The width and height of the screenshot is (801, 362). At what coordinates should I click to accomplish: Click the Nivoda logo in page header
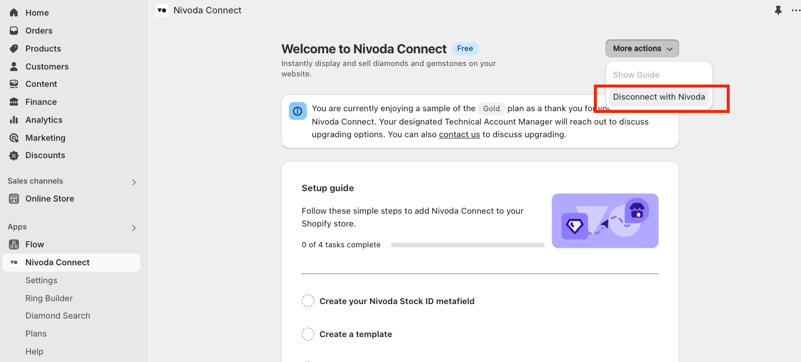(x=162, y=10)
